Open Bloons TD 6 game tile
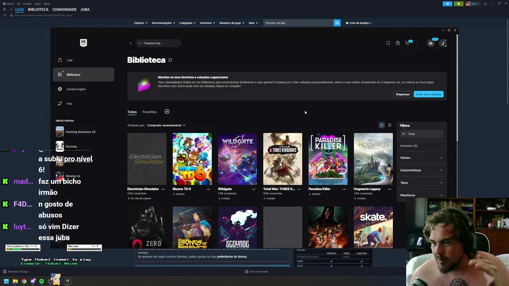509x286 pixels. pos(192,159)
